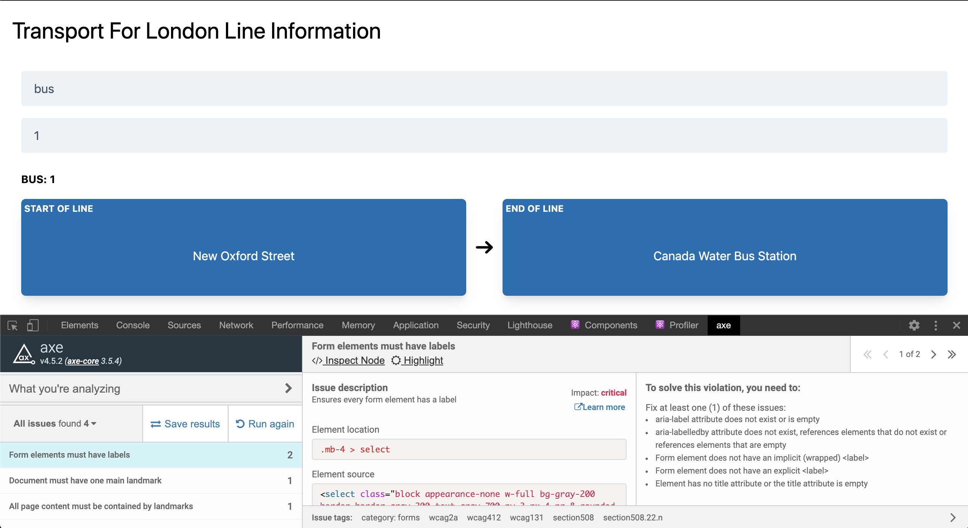This screenshot has width=968, height=528.
Task: Click the category: forms tag
Action: pos(391,517)
